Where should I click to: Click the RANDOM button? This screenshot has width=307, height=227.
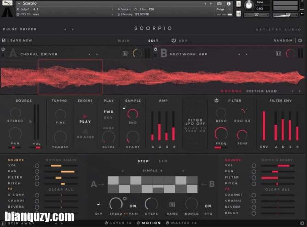click(x=283, y=40)
